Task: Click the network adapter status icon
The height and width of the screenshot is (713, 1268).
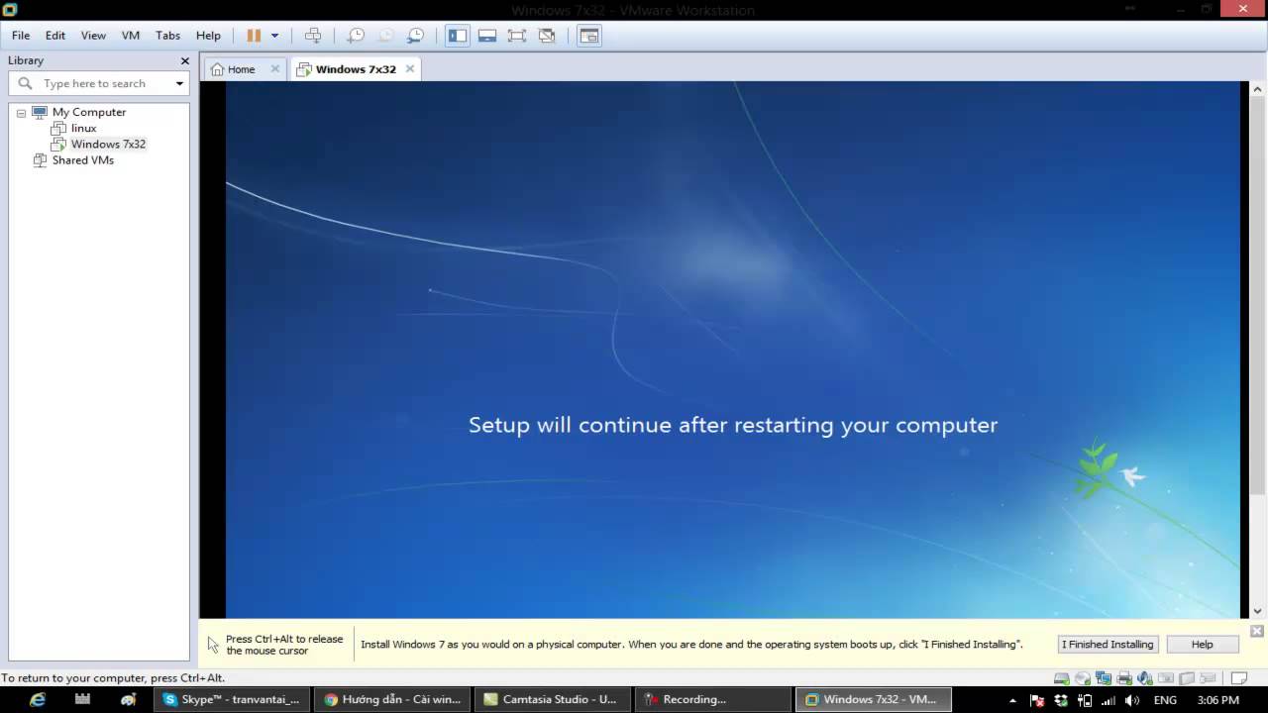Action: 1103,678
